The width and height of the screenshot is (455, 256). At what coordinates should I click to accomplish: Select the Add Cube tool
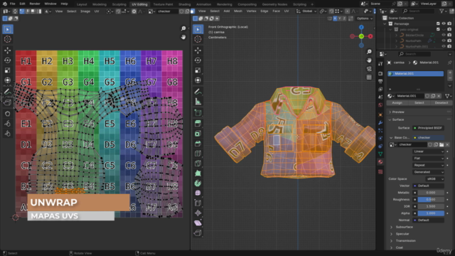tap(198, 113)
